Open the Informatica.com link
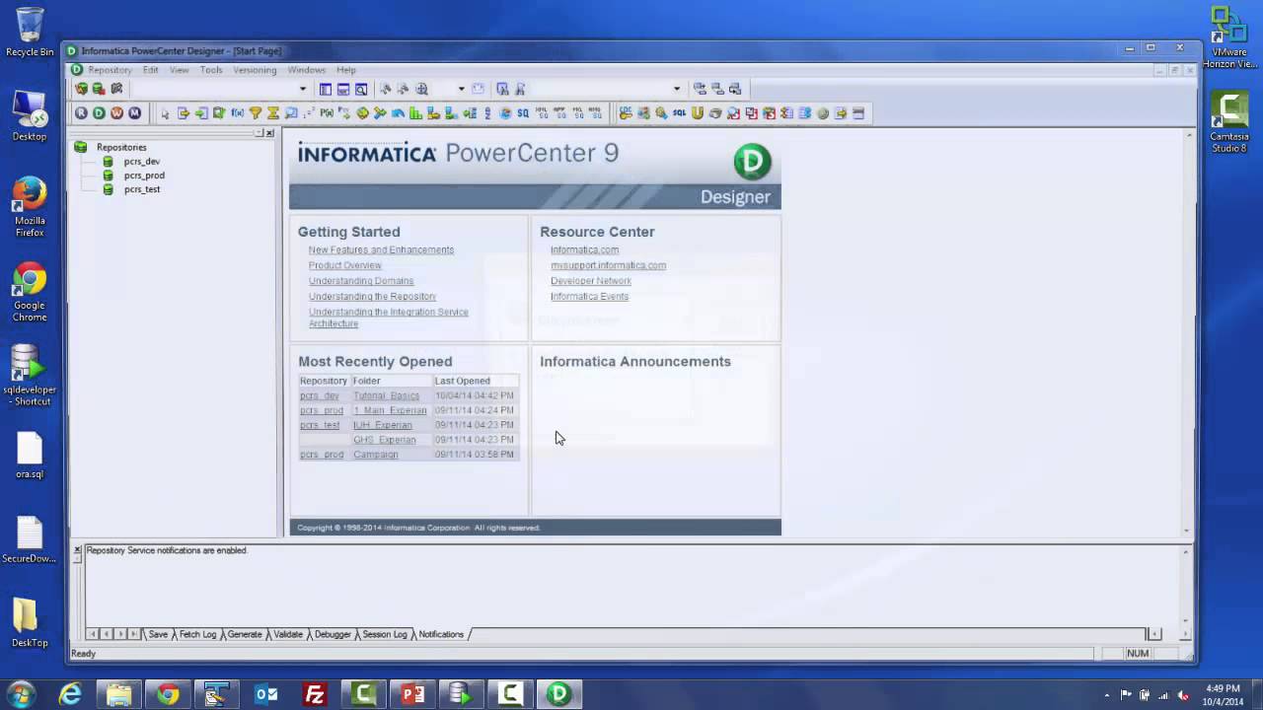 pos(584,249)
